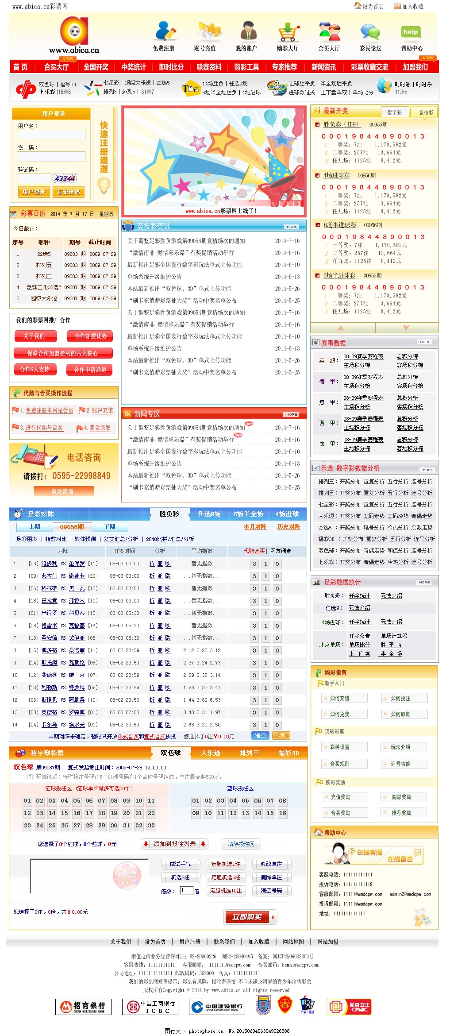This screenshot has width=450, height=1035.
Task: Click the 设为首页 home icon link
Action: coord(369,6)
